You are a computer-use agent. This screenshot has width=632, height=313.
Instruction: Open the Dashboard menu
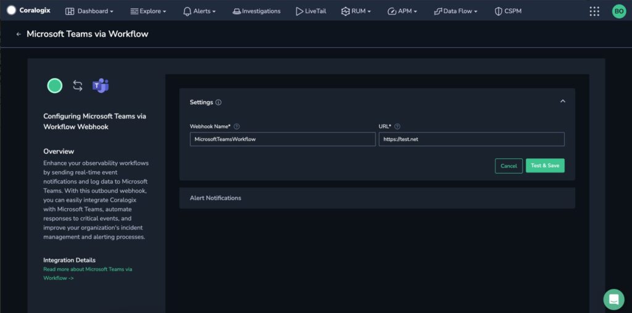point(89,11)
